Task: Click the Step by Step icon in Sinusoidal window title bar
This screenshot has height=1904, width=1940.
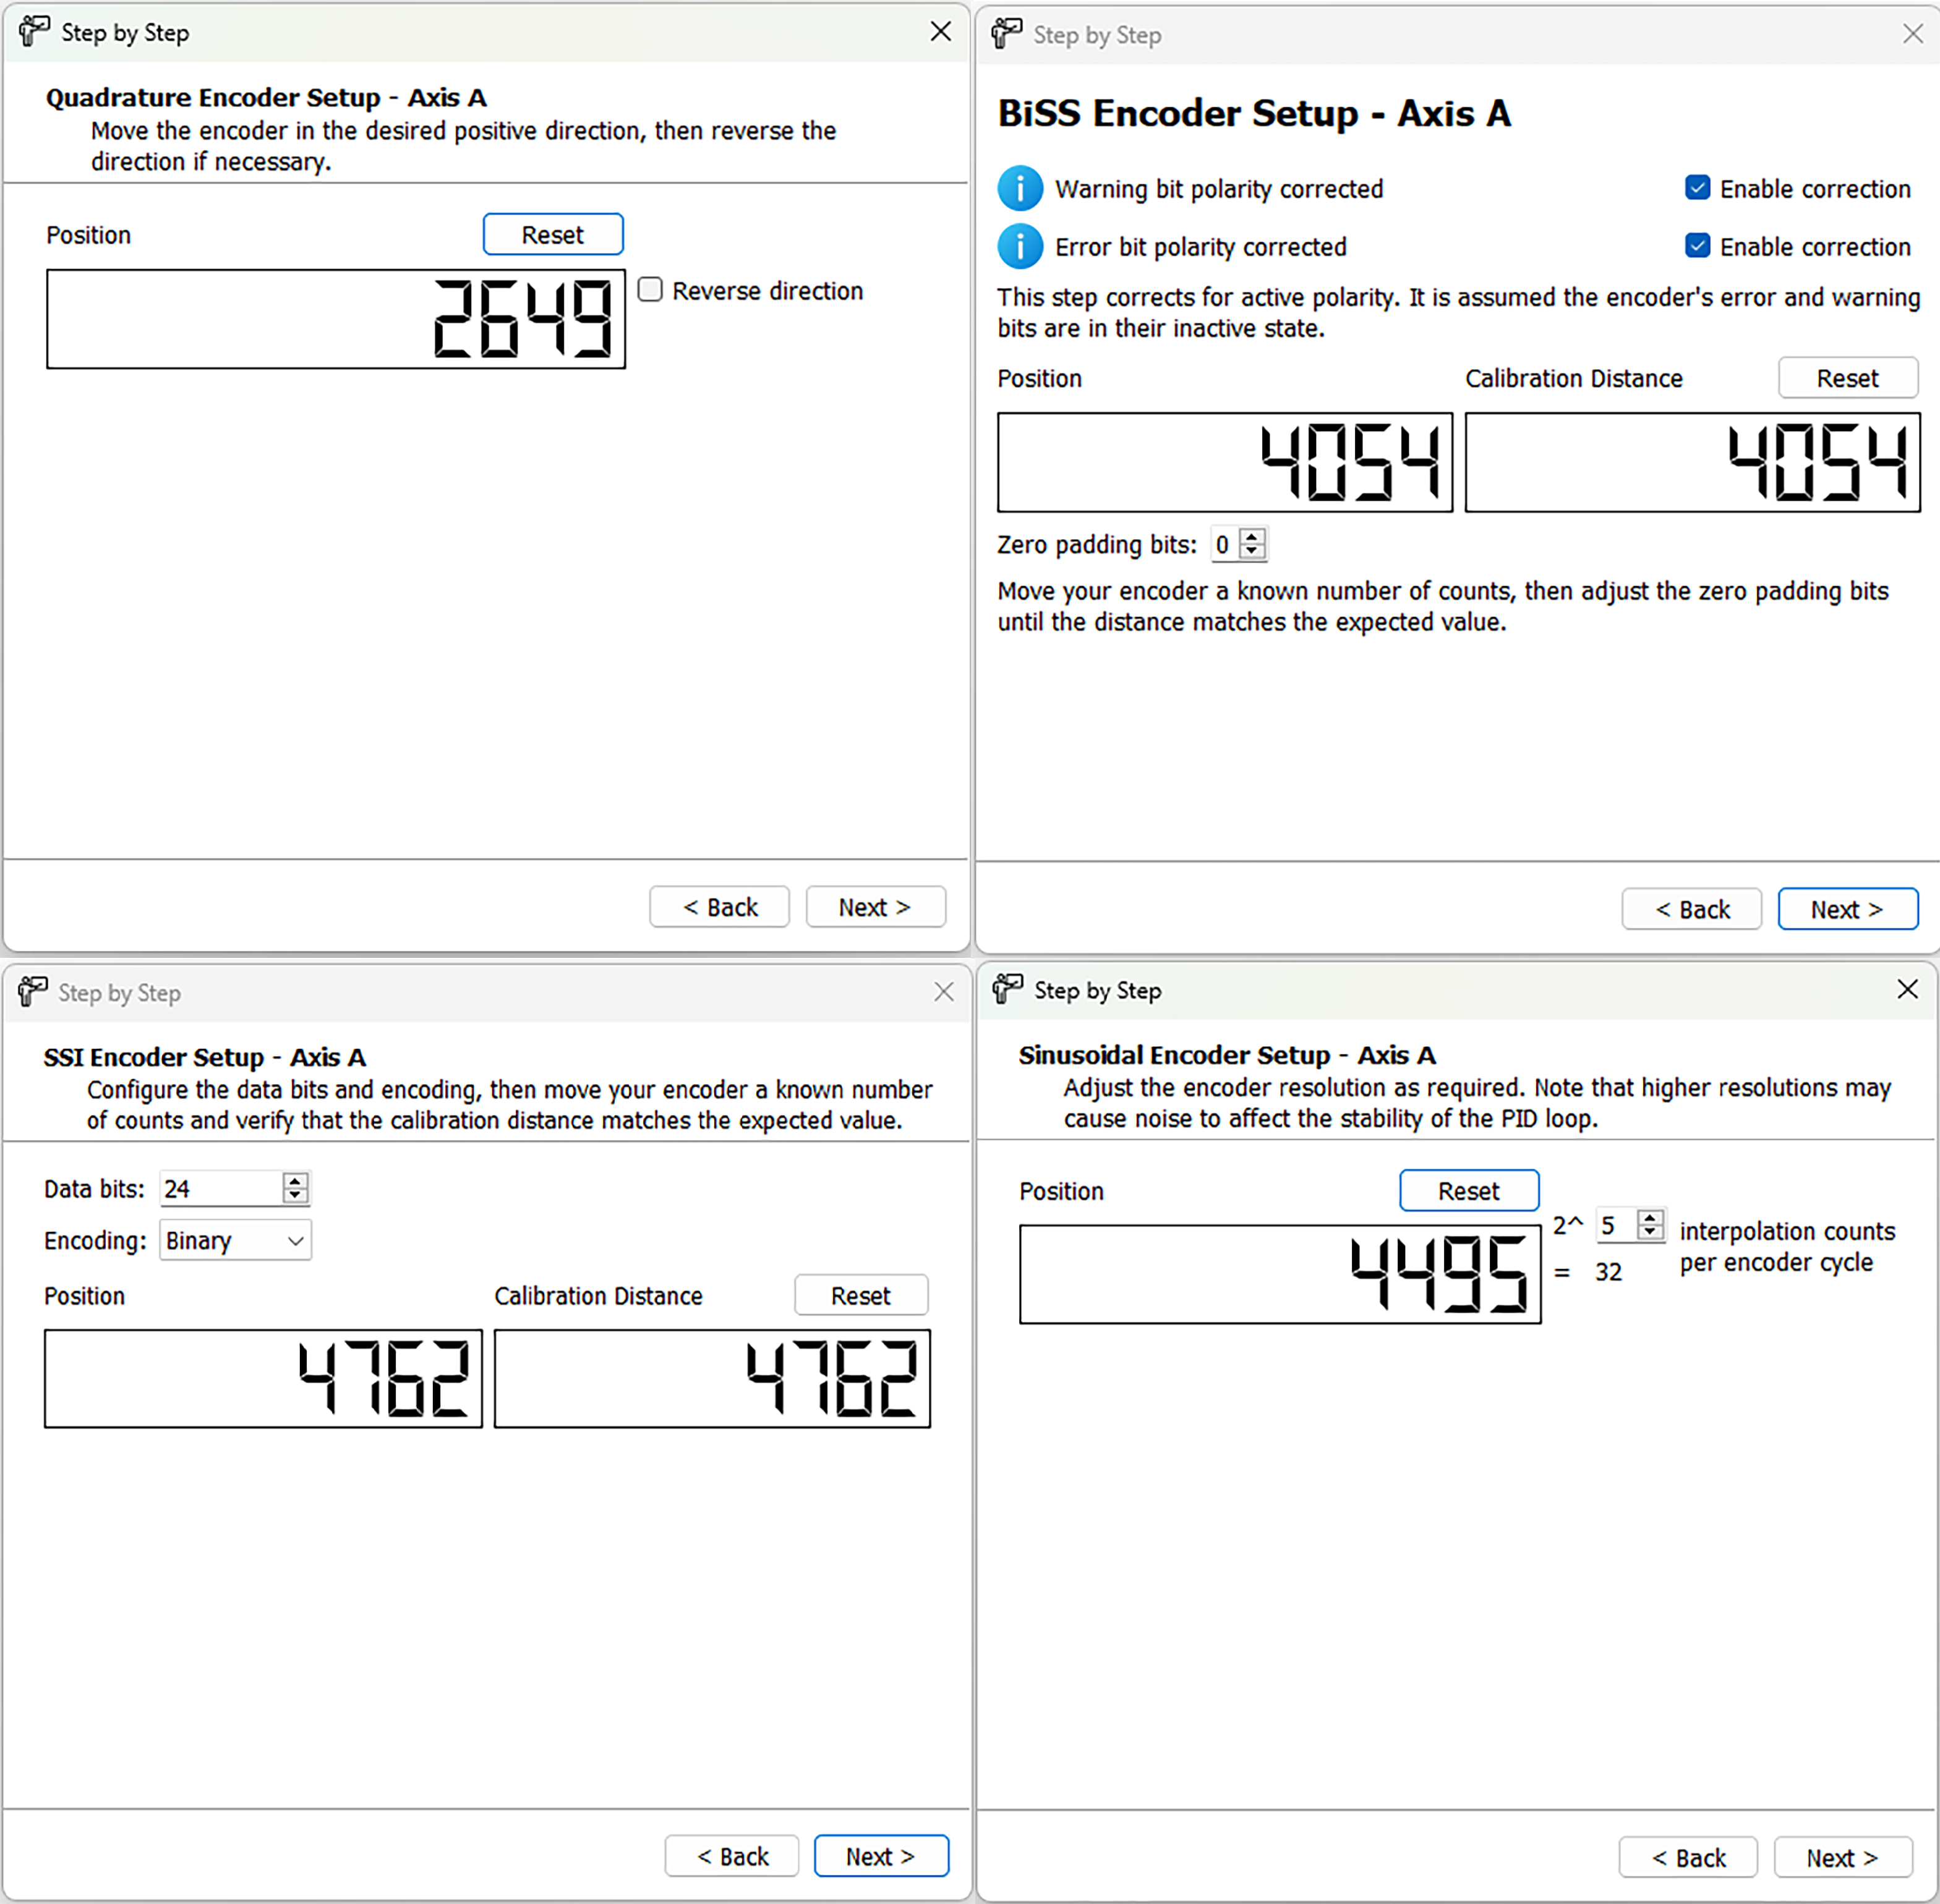Action: click(1007, 990)
